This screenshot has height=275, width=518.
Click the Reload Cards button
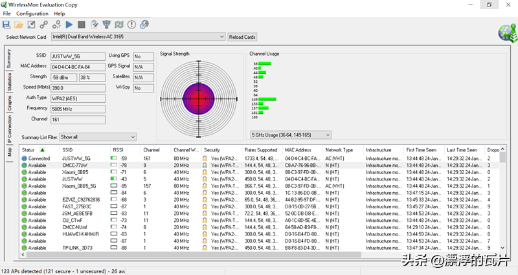pos(242,37)
